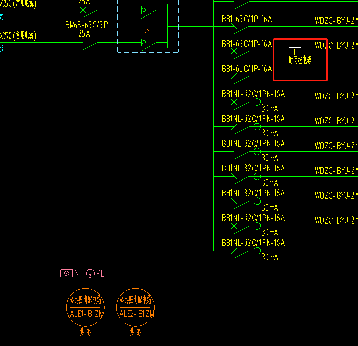Select the ALE1-B1ZM panel name text
This screenshot has width=358, height=346.
pos(87,314)
